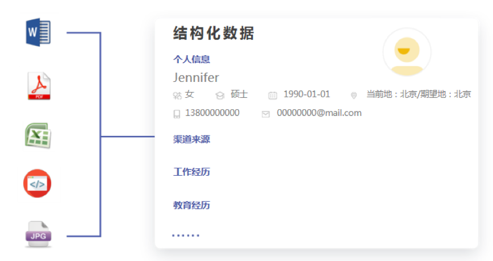The width and height of the screenshot is (493, 261).
Task: Click the 硕士 degree text
Action: pyautogui.click(x=239, y=94)
